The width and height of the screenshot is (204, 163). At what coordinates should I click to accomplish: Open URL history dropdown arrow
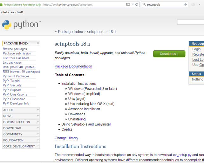tap(133, 4)
